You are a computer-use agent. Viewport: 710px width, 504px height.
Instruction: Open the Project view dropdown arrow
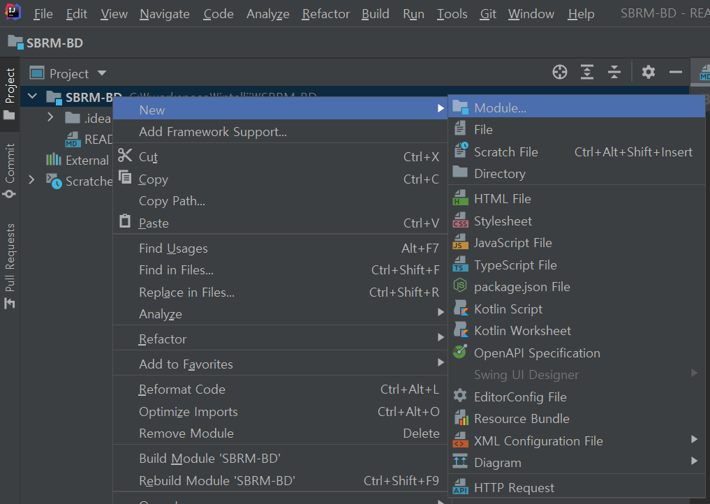tap(102, 73)
